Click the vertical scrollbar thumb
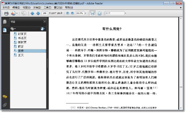Image resolution: width=186 pixels, height=113 pixels. coord(181,87)
